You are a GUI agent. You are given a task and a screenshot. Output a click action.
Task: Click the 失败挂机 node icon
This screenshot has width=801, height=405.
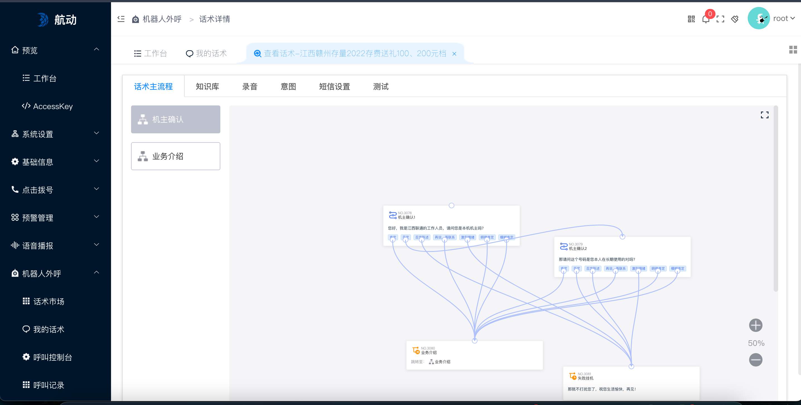[x=573, y=376]
